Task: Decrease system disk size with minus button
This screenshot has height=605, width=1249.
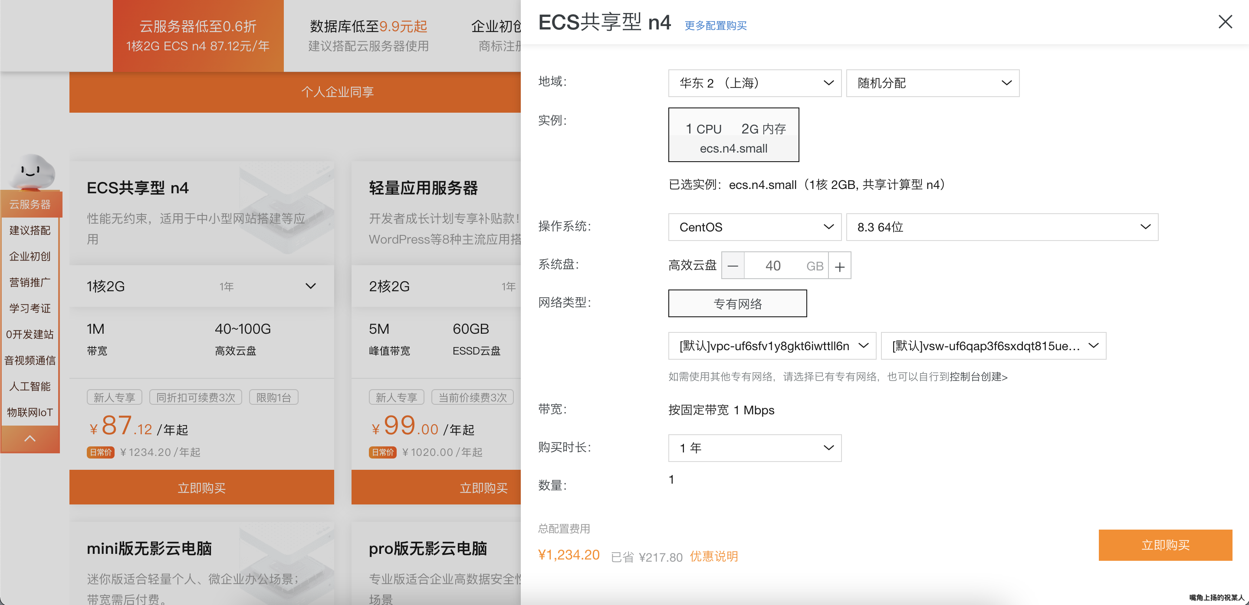Action: click(x=733, y=266)
